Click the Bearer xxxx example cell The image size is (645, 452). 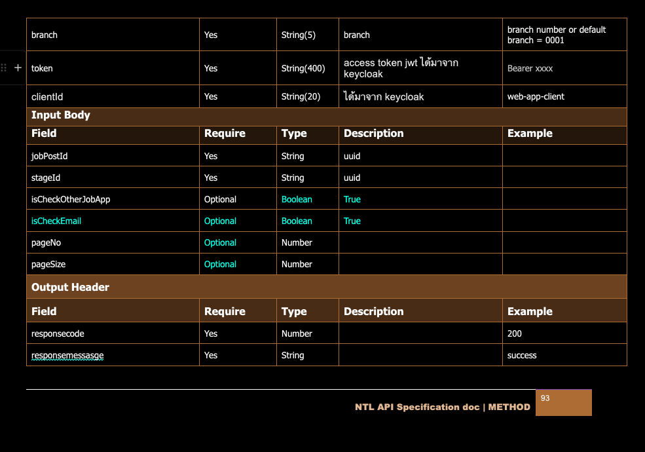click(530, 68)
